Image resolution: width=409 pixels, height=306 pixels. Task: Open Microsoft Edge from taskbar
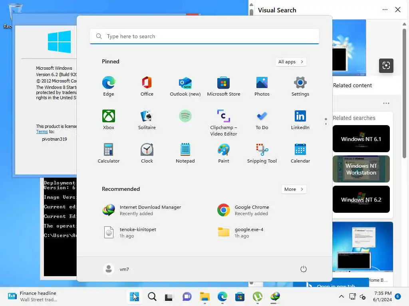pos(222,296)
